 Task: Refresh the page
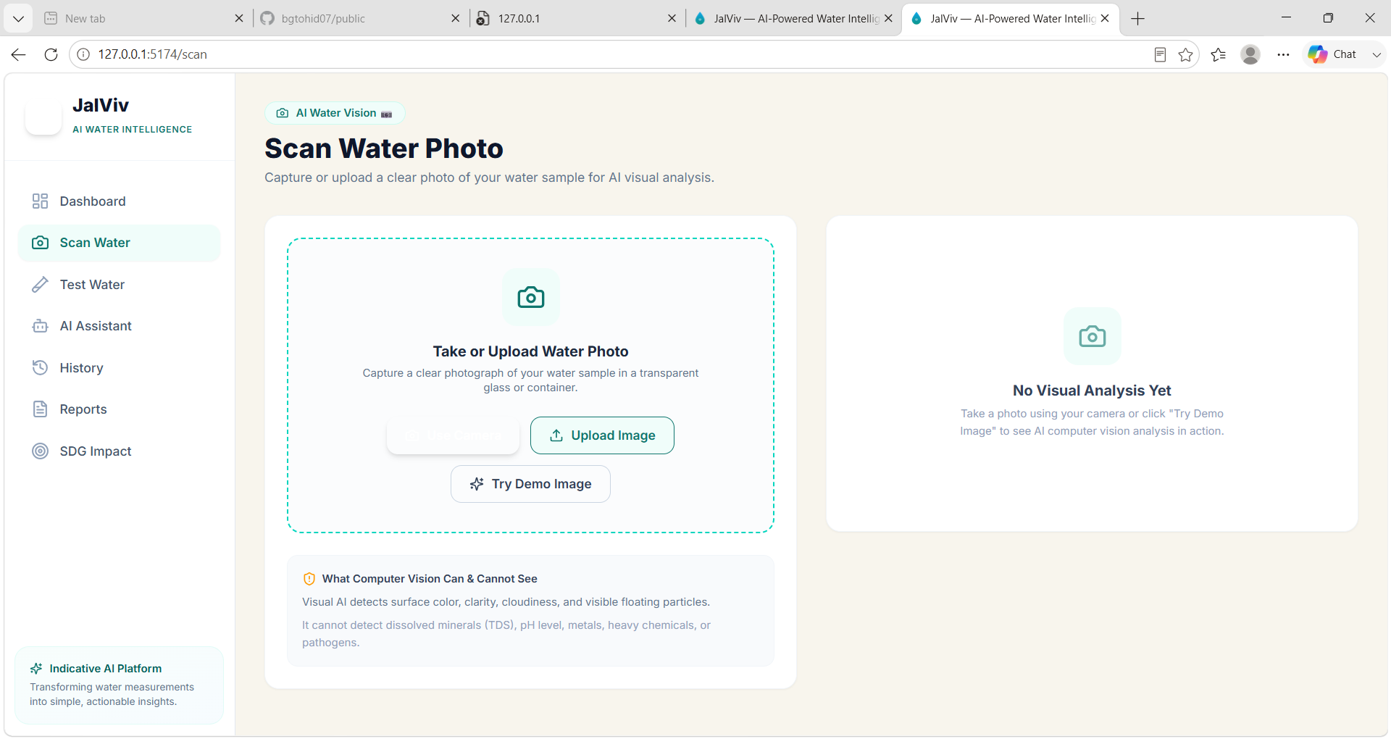pos(51,54)
